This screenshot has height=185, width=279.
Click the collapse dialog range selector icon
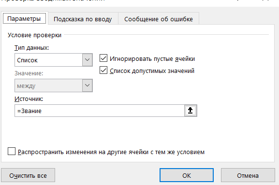pos(191,111)
